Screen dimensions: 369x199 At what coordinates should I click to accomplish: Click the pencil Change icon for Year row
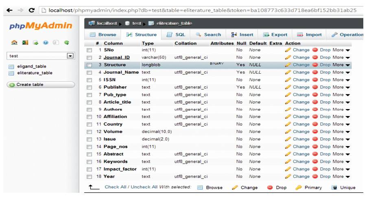pos(288,177)
